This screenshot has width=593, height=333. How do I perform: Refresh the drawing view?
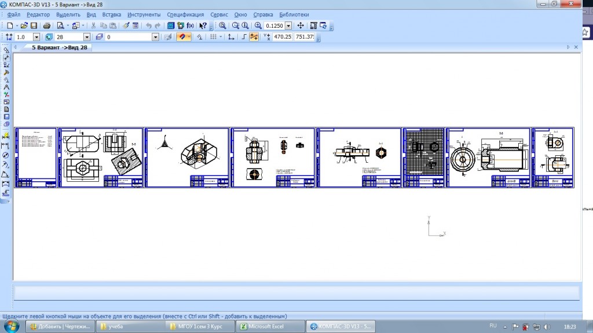pos(323,25)
